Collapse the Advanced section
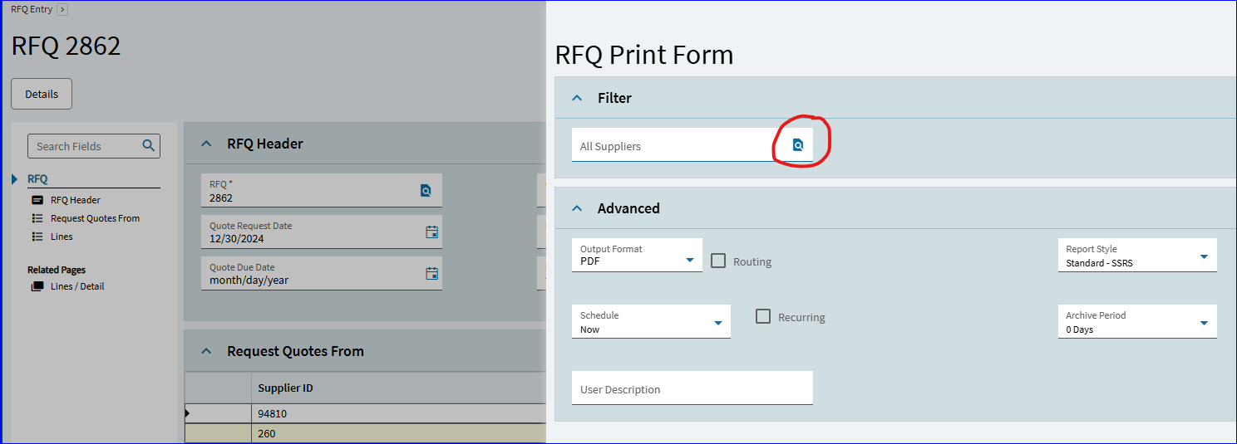1237x444 pixels. 577,208
